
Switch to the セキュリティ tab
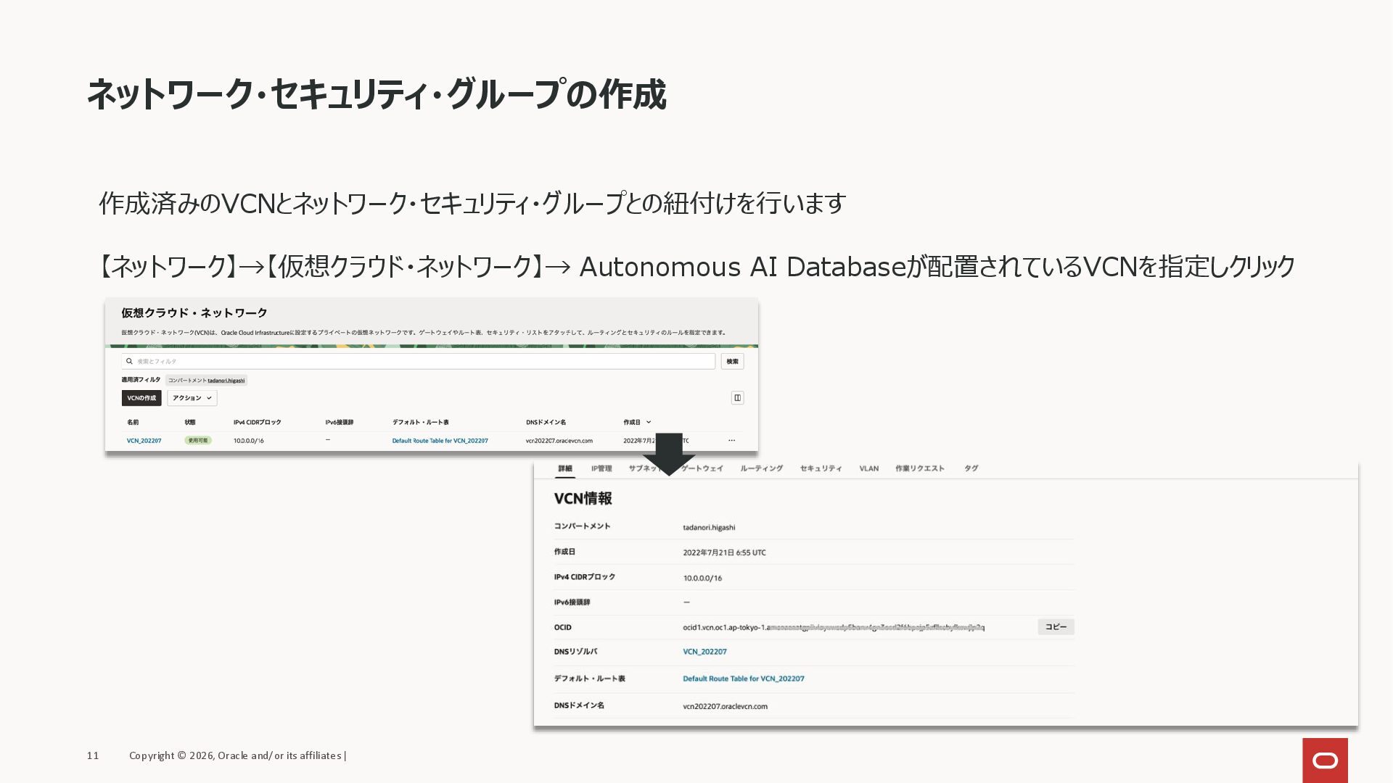[x=821, y=468]
